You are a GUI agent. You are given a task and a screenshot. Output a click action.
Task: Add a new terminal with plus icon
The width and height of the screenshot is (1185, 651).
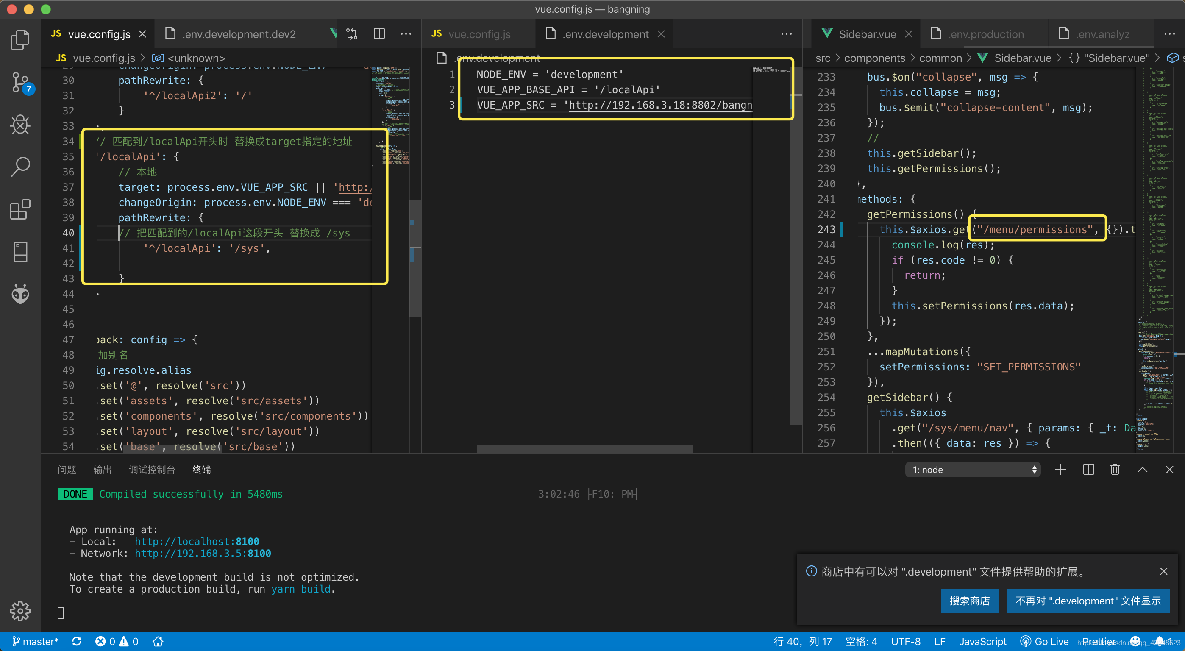point(1060,470)
